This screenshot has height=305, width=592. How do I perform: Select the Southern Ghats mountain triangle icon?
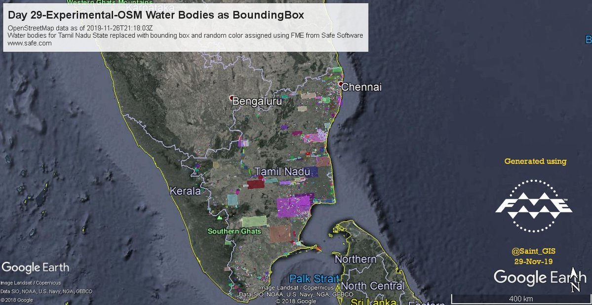[x=220, y=218]
